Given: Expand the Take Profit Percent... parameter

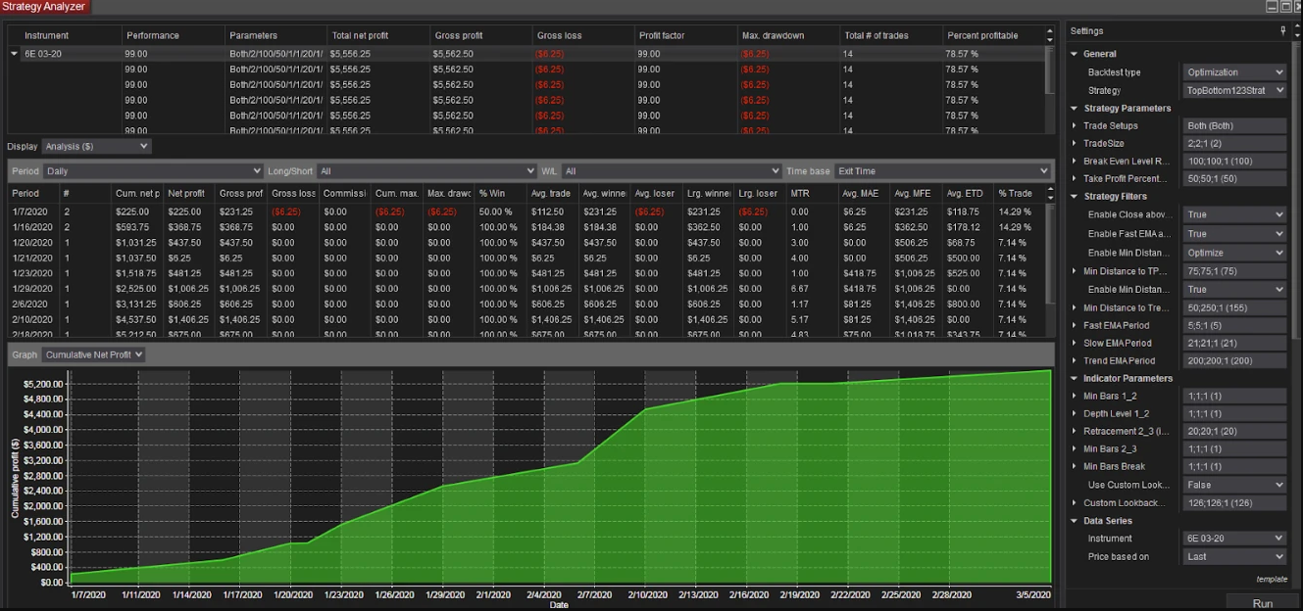Looking at the screenshot, I should click(x=1076, y=178).
